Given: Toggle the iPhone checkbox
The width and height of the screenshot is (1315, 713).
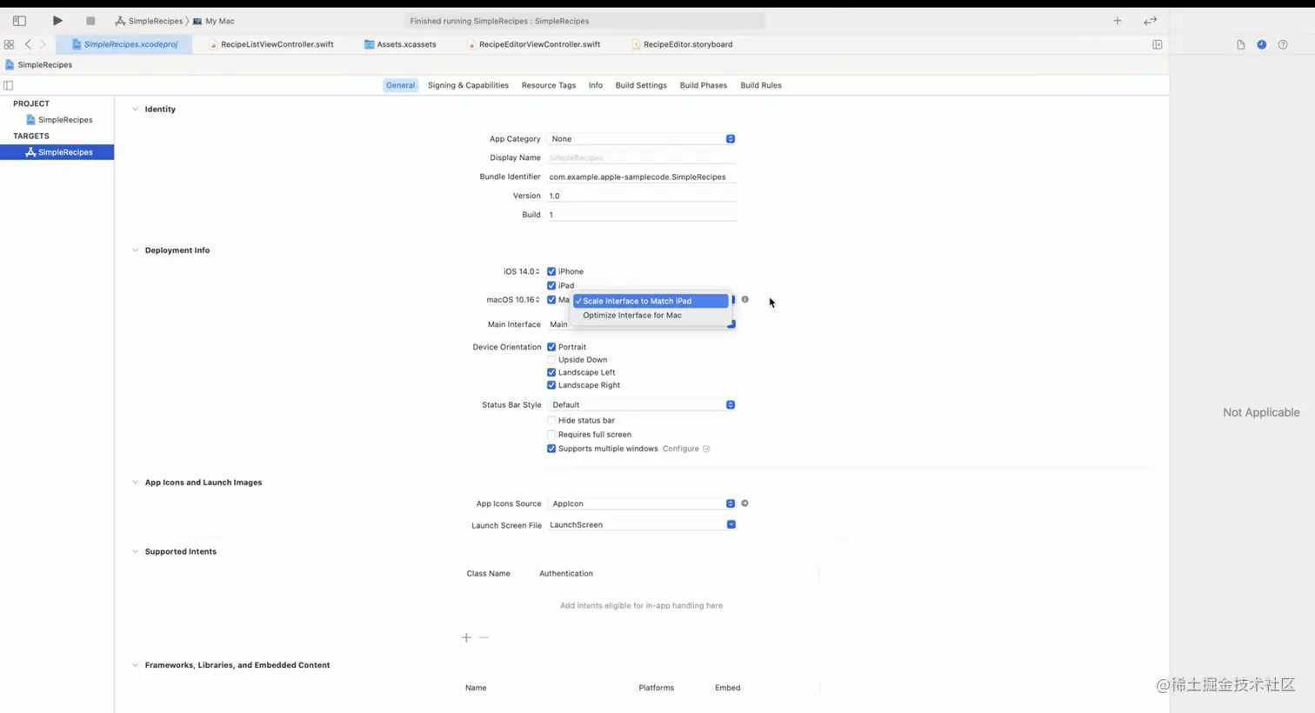Looking at the screenshot, I should pyautogui.click(x=551, y=271).
